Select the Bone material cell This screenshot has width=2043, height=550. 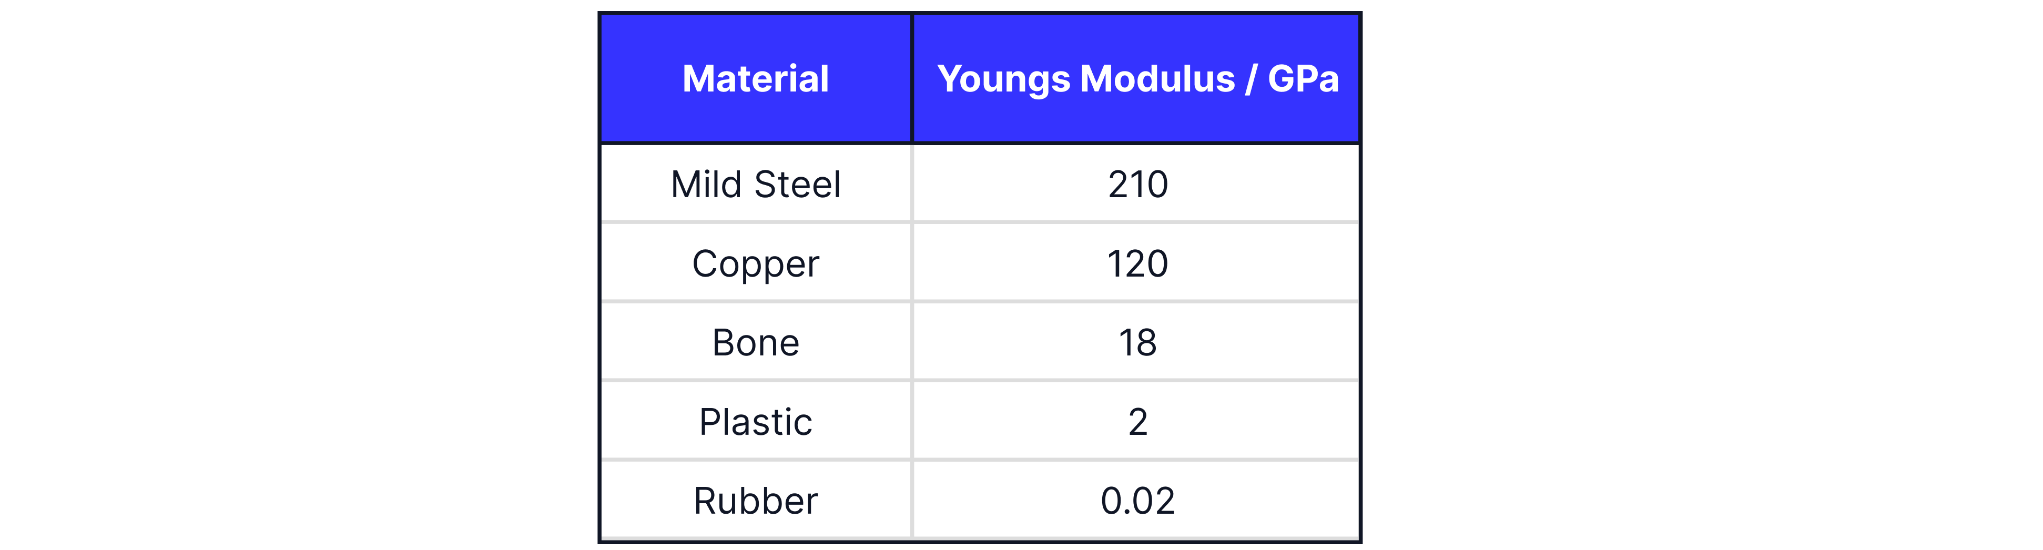tap(755, 343)
